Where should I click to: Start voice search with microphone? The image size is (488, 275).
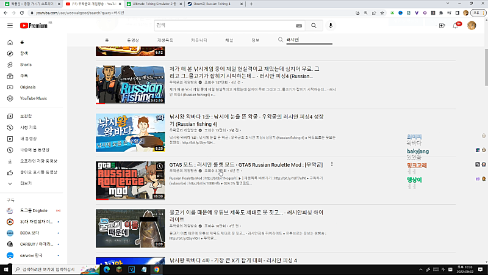[x=331, y=26]
